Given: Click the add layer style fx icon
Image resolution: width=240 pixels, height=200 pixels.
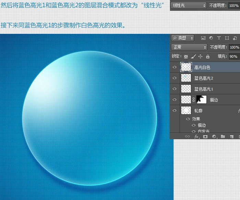Looking at the screenshot, I should pyautogui.click(x=197, y=136).
